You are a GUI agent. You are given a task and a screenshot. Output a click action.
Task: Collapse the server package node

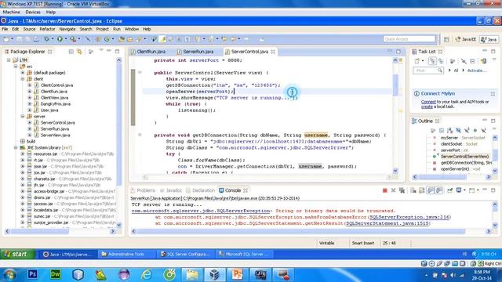click(23, 117)
